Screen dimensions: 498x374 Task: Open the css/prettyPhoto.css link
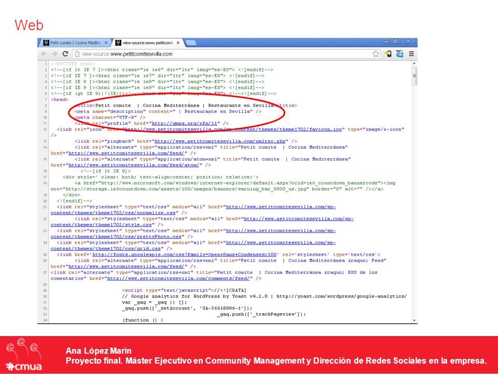193,234
